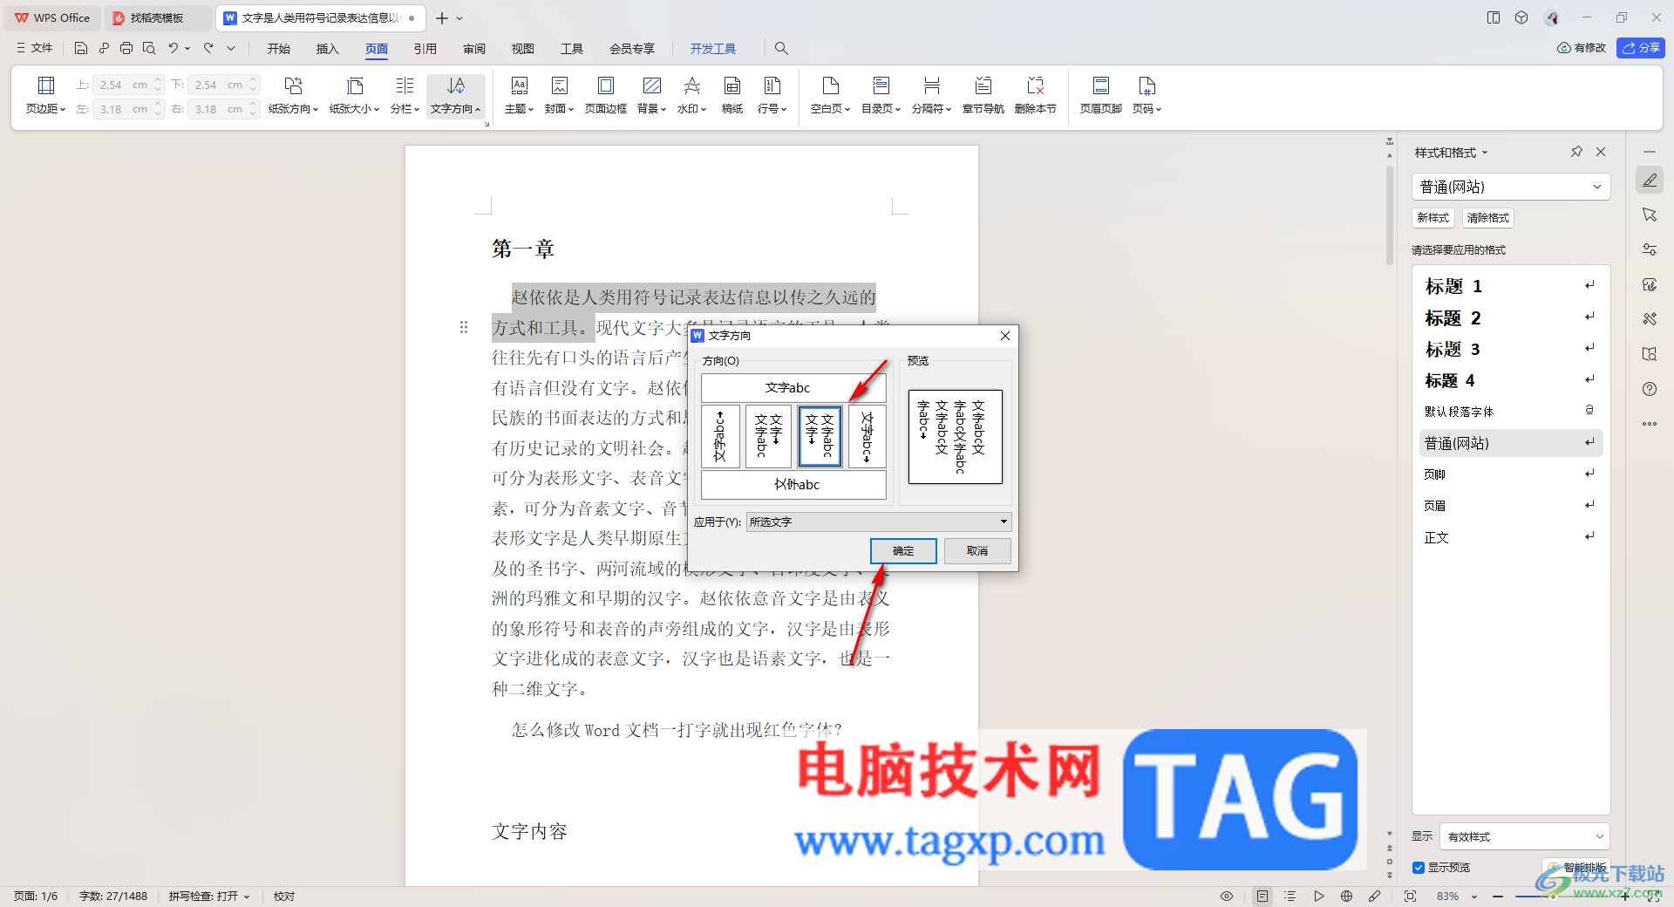Viewport: 1674px width, 907px height.
Task: Select the horizontal 文字abc direction option
Action: point(793,388)
